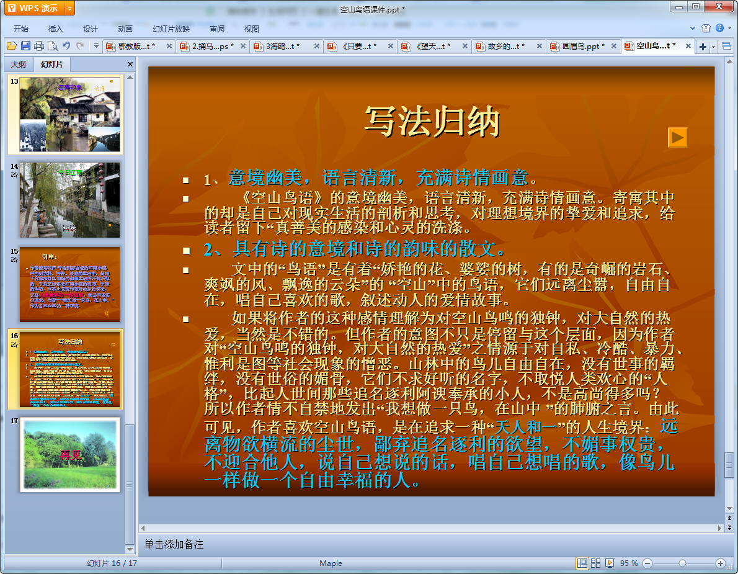Close the 画眉鸟.ppt document tab
Image resolution: width=738 pixels, height=574 pixels.
[x=614, y=46]
